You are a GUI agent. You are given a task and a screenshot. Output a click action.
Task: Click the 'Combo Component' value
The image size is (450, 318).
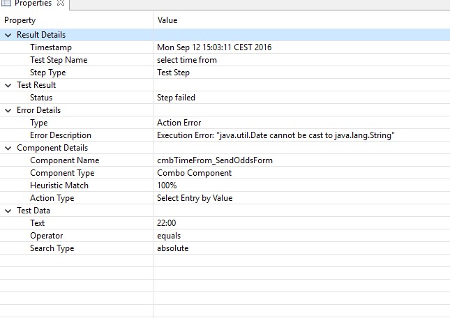[x=194, y=173]
